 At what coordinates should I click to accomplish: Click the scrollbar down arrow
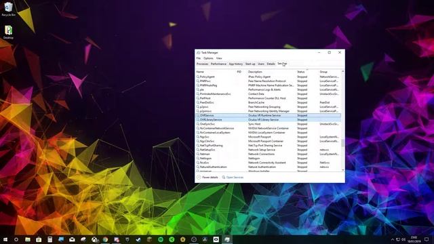pyautogui.click(x=343, y=170)
